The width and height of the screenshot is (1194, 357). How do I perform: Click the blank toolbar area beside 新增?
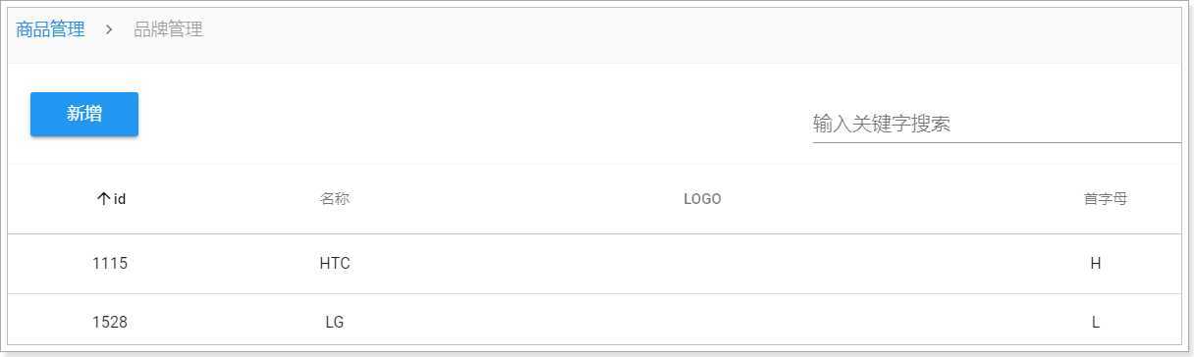[471, 114]
